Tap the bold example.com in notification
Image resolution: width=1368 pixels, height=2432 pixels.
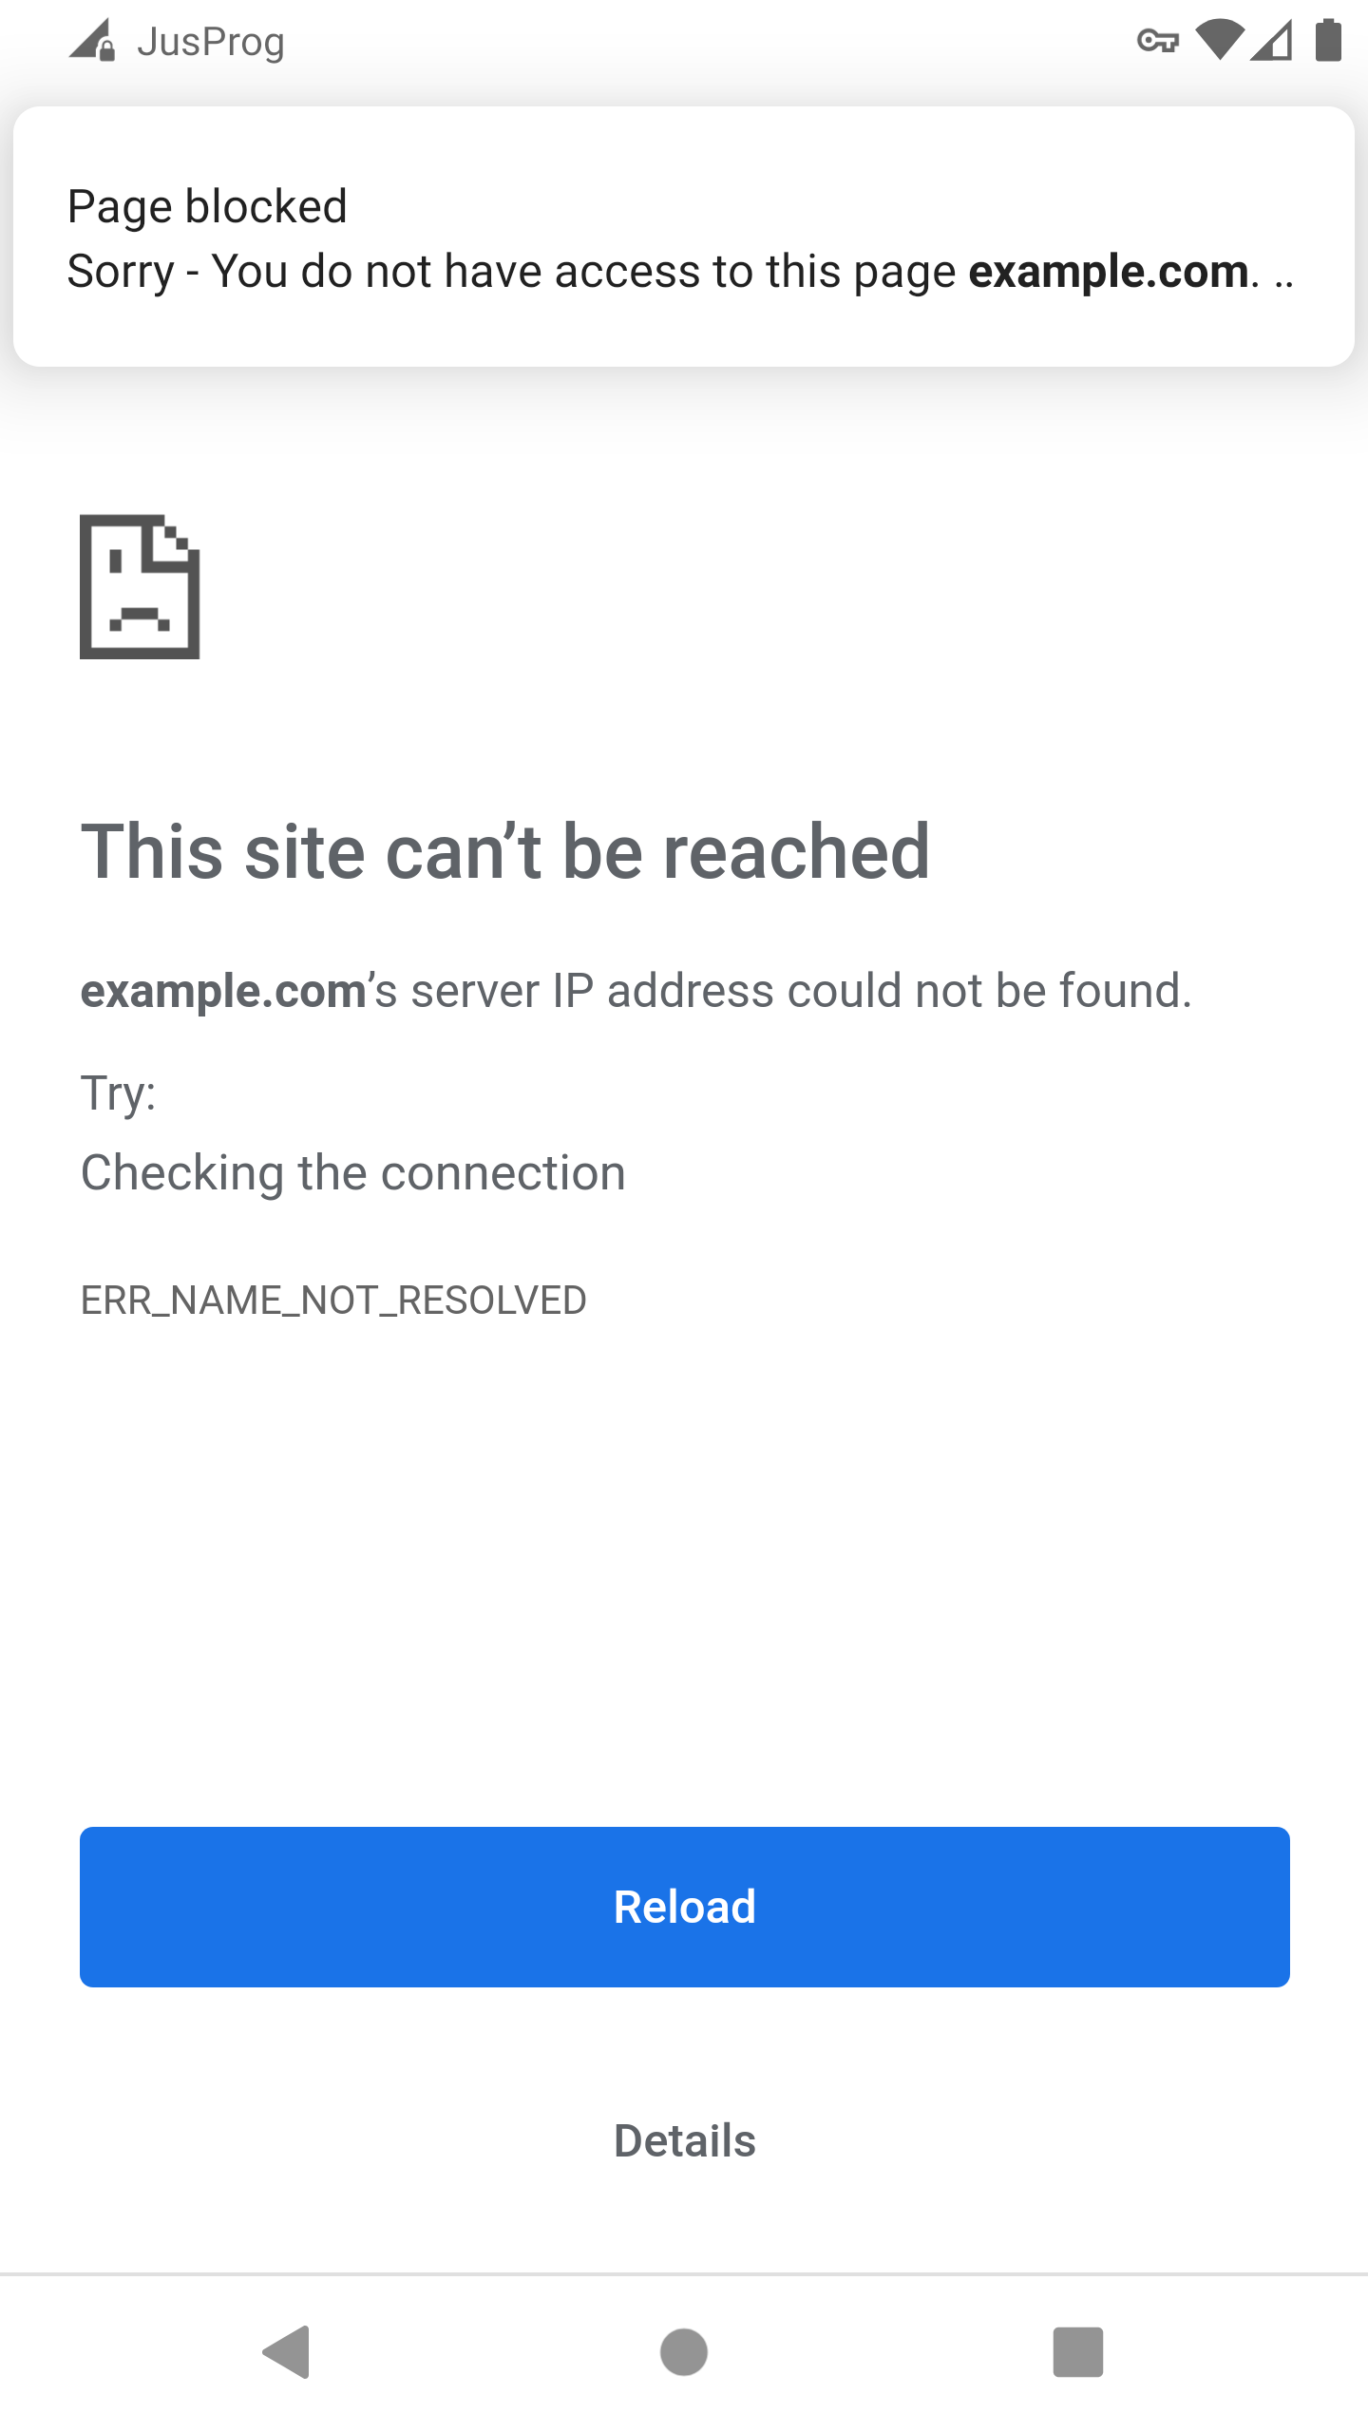pos(1108,272)
